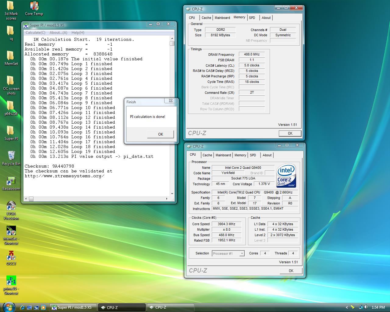Click Super PI scroll up arrow

(x=172, y=38)
